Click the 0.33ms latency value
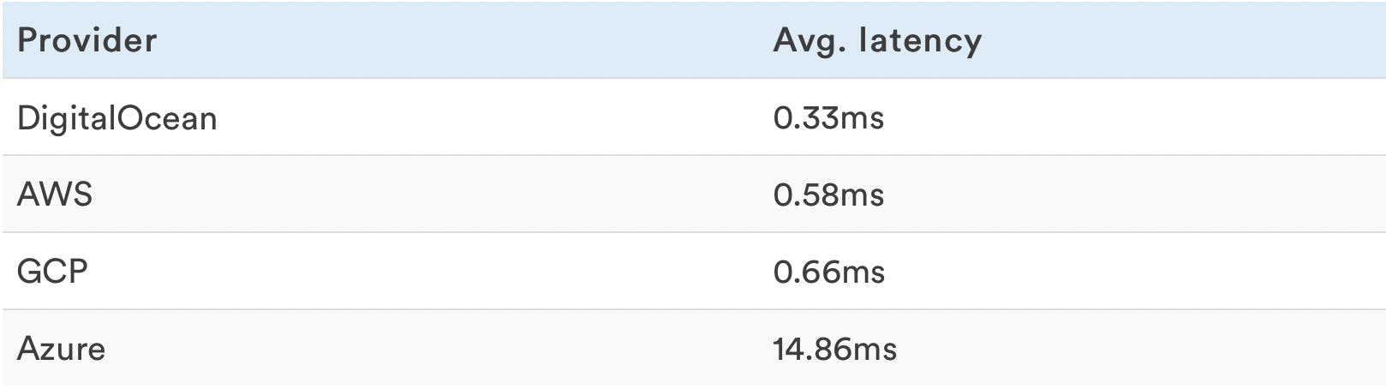The image size is (1386, 389). tap(828, 118)
